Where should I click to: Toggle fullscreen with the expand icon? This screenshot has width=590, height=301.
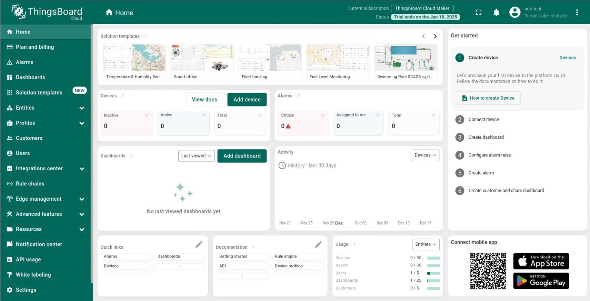point(479,12)
